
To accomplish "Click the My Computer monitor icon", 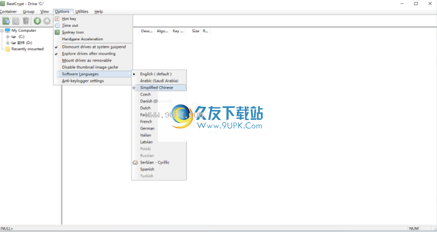I will coord(8,31).
